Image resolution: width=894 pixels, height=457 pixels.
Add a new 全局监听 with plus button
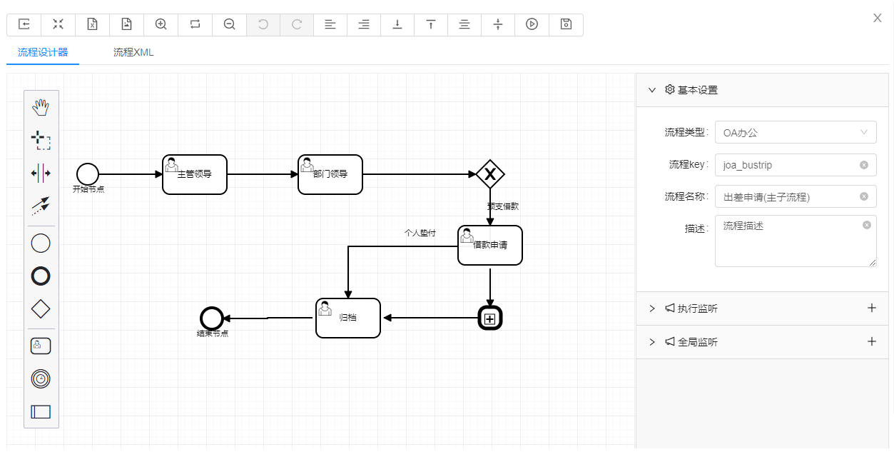pyautogui.click(x=871, y=342)
